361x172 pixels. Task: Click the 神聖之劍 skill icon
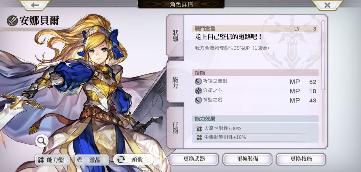tap(198, 100)
